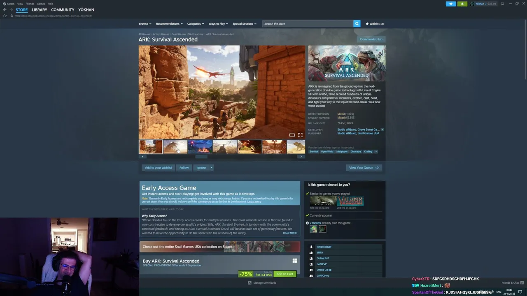Click the screenshot strip horizontal scrollbar handle
The image size is (527, 296).
[201, 157]
